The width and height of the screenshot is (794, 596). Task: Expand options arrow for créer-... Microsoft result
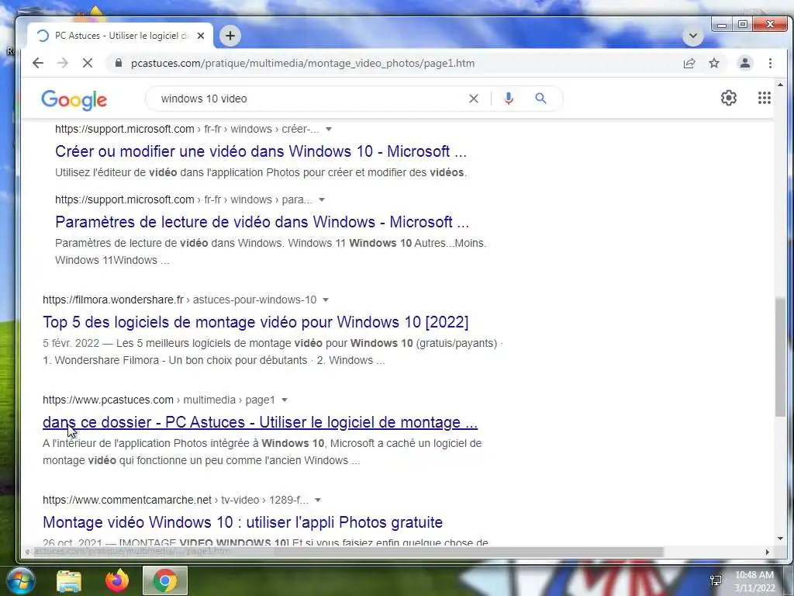[329, 130]
